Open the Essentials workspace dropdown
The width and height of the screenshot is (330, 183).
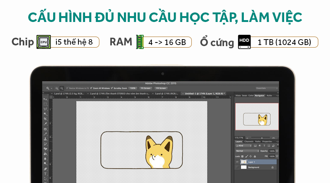266,88
